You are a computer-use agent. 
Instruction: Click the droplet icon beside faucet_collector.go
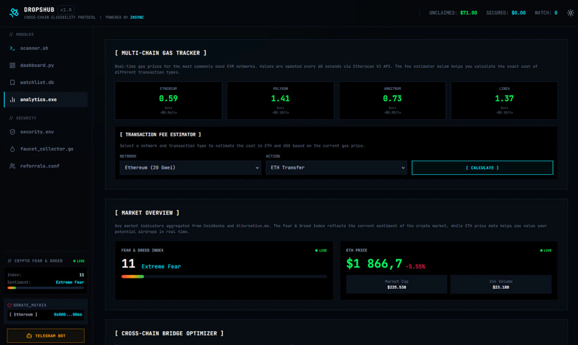click(12, 149)
